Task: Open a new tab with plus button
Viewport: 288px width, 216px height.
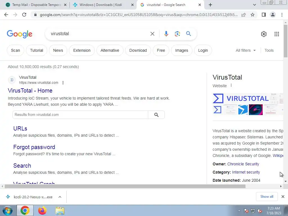Action: [210, 5]
